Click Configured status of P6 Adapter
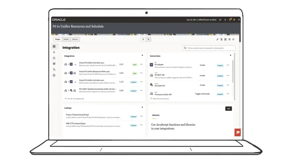 pyautogui.click(x=220, y=66)
